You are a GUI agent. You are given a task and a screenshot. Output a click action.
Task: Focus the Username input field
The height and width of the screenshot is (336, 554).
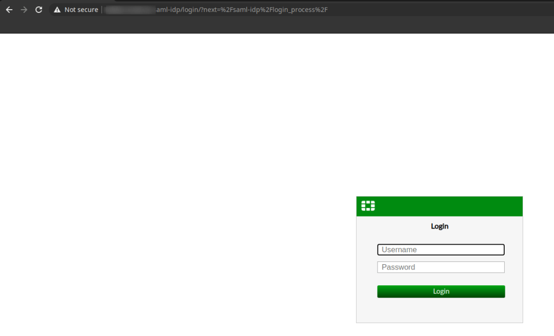pos(440,250)
